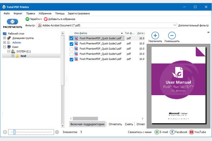Image resolution: width=212 pixels, height=141 pixels.
Task: Click the Увеличить plus circle icon
Action: pyautogui.click(x=155, y=36)
